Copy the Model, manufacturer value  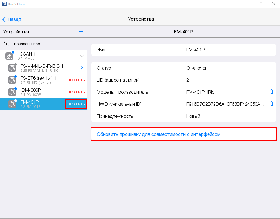click(x=270, y=92)
